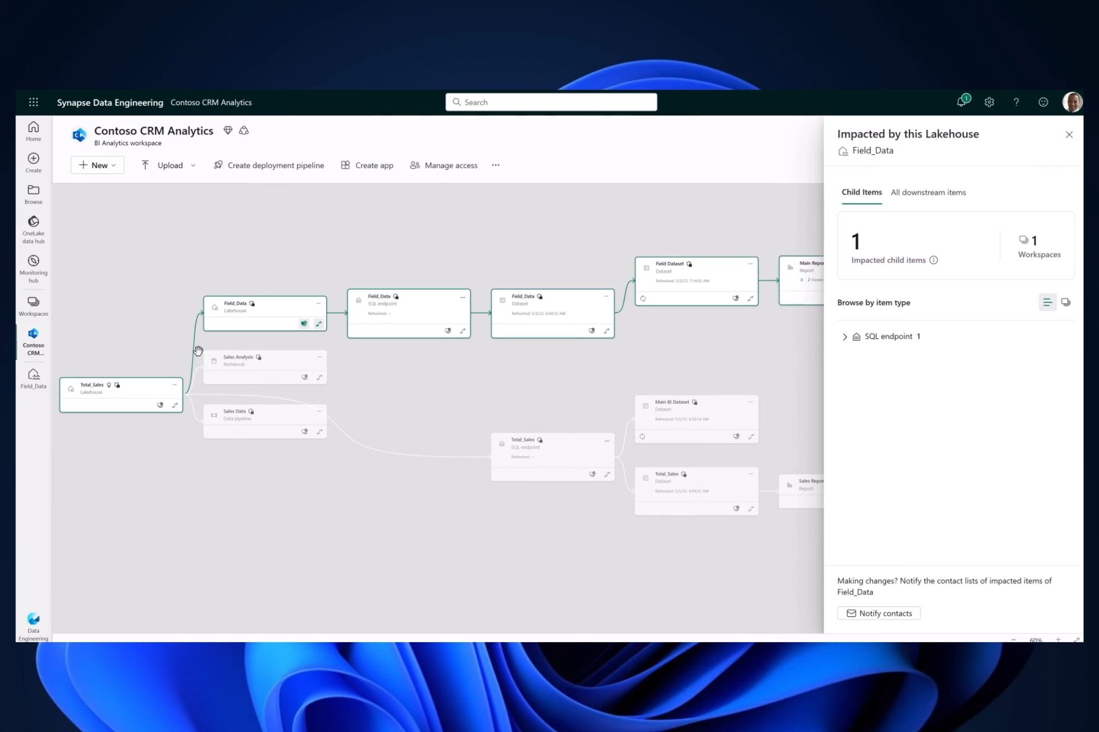Click fit to screen expand icon
This screenshot has width=1099, height=732.
click(x=1076, y=639)
